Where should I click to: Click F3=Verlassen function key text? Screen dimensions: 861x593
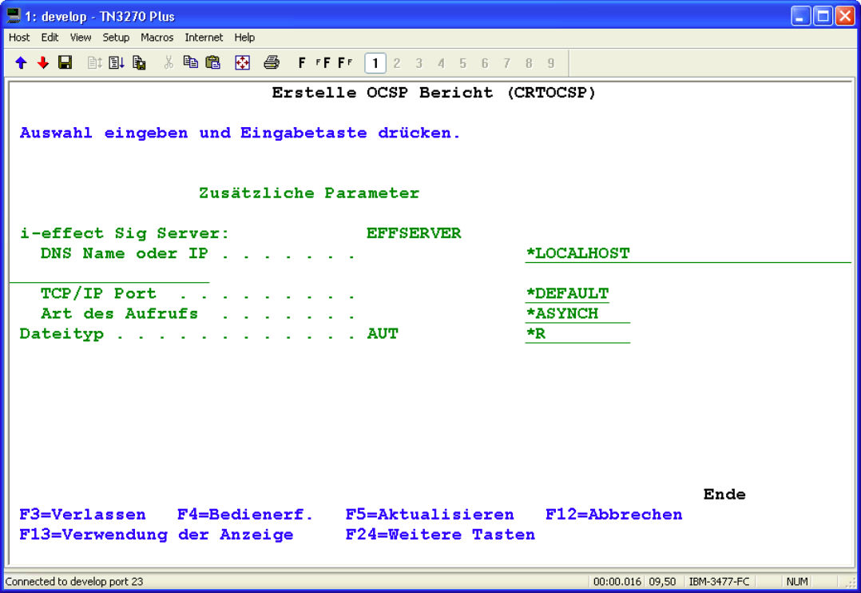tap(82, 515)
